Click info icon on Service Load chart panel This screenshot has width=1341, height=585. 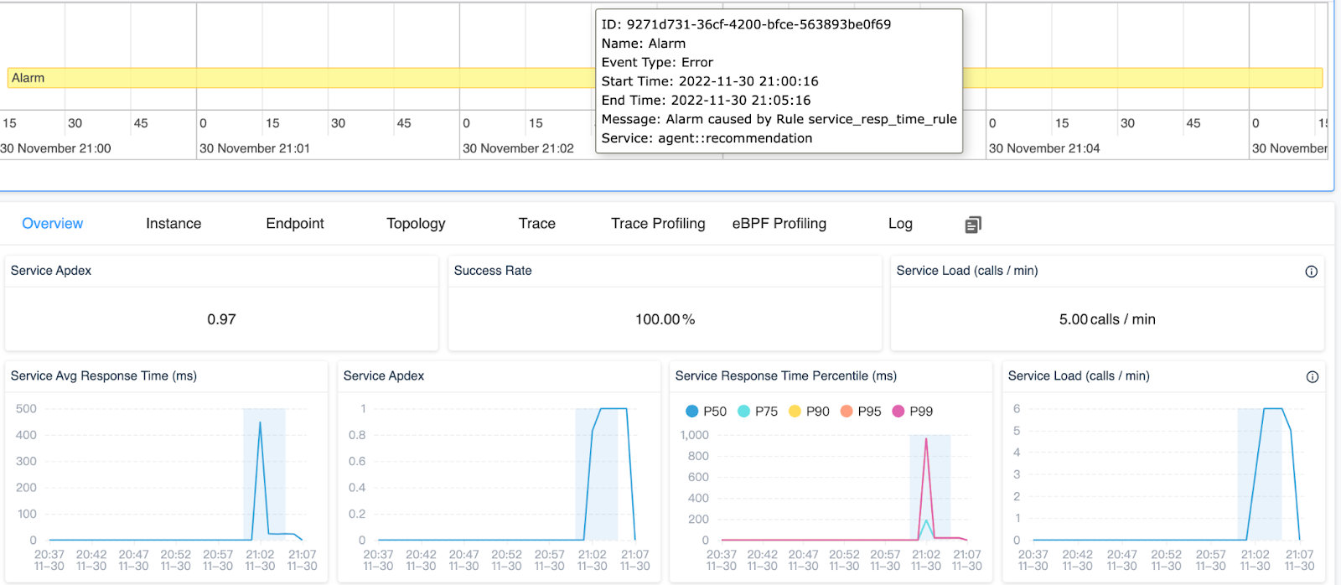1312,377
